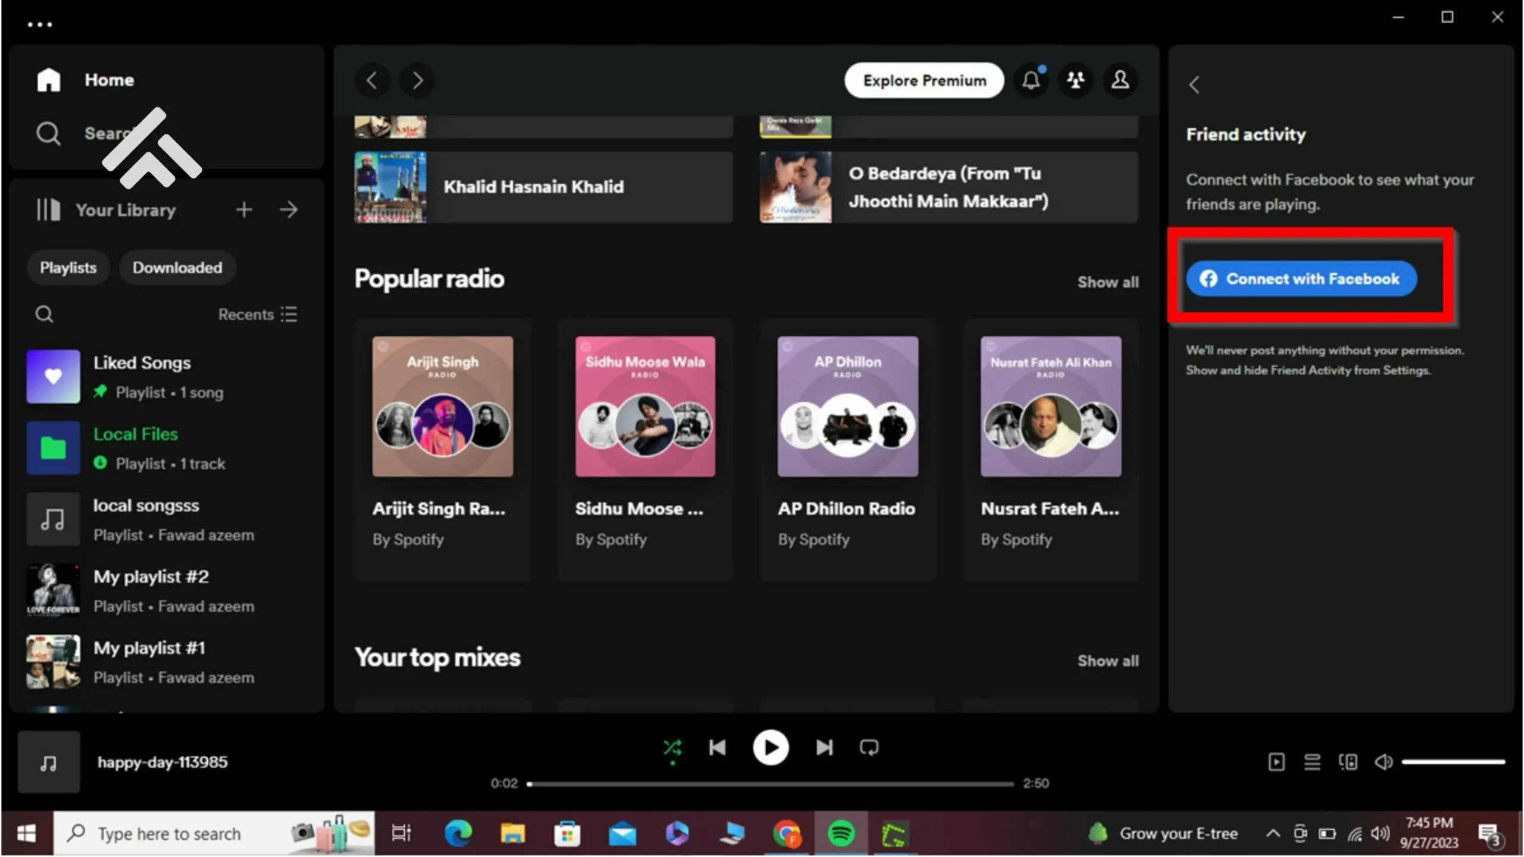Open O Bedardeya song tile

tap(949, 187)
